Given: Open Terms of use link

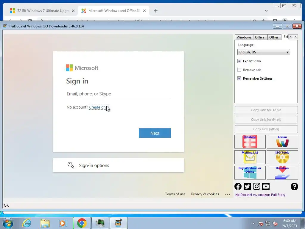Looking at the screenshot, I should pyautogui.click(x=175, y=194).
